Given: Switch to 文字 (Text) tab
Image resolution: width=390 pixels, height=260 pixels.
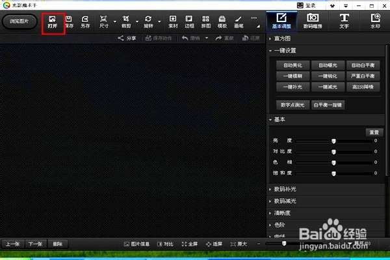Looking at the screenshot, I should [x=344, y=21].
